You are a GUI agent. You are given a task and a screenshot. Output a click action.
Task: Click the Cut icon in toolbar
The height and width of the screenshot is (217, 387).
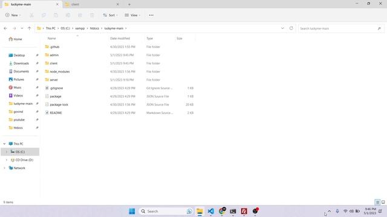pos(31,15)
